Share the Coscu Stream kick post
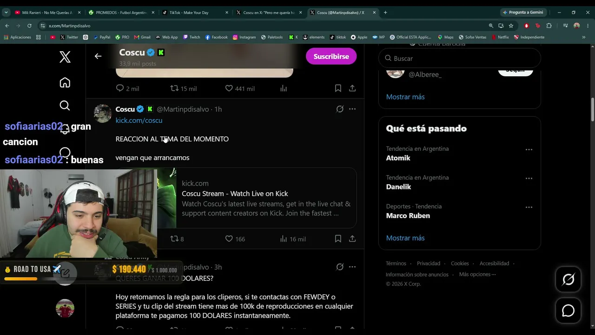 click(352, 239)
